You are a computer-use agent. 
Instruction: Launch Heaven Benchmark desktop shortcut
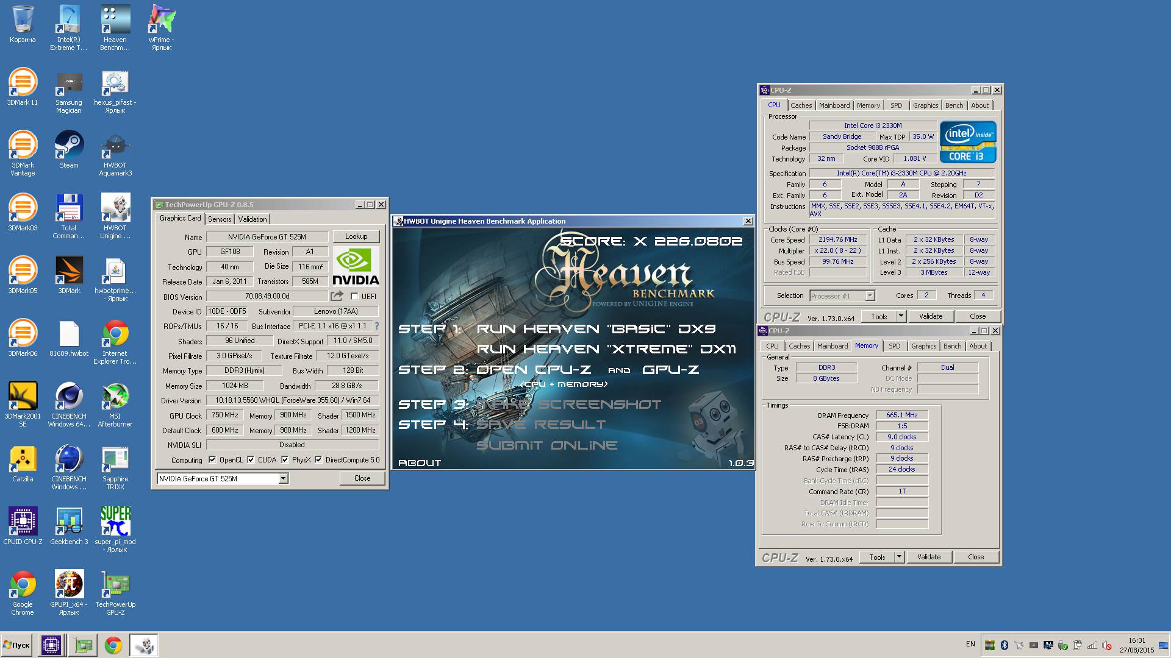click(x=115, y=27)
